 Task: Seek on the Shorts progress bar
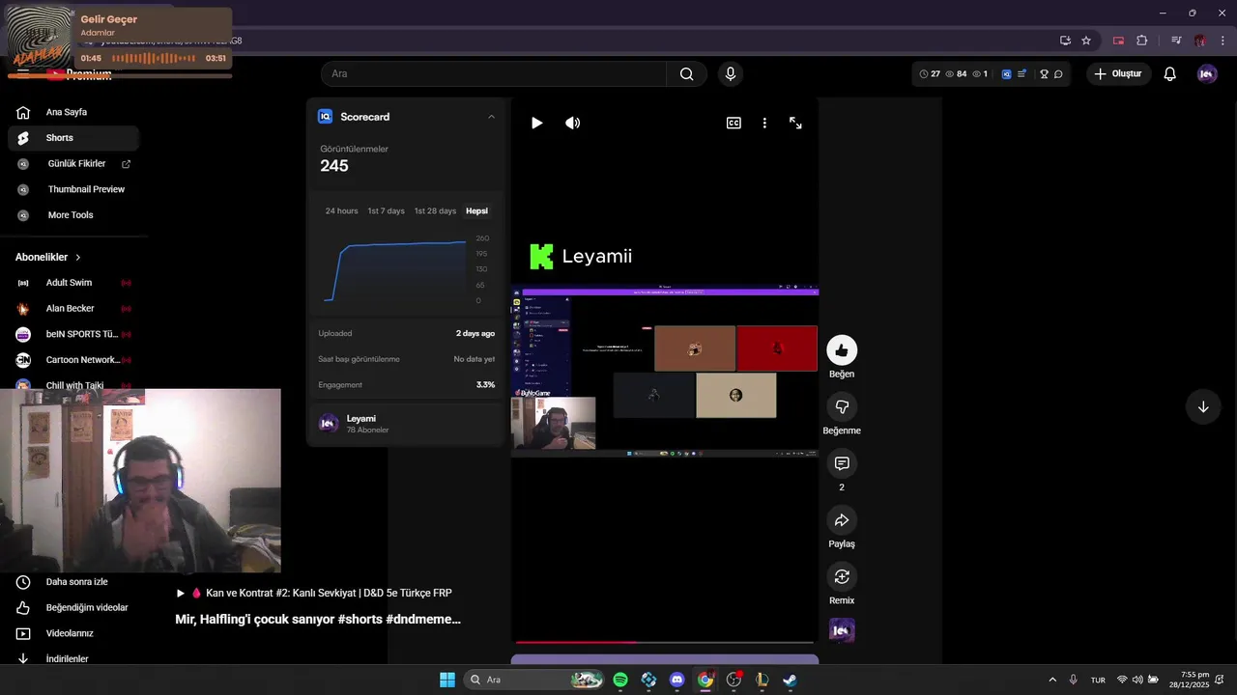(x=664, y=642)
